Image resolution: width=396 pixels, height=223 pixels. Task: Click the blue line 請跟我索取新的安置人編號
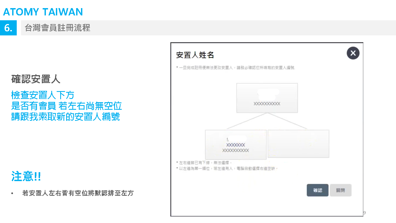click(66, 117)
